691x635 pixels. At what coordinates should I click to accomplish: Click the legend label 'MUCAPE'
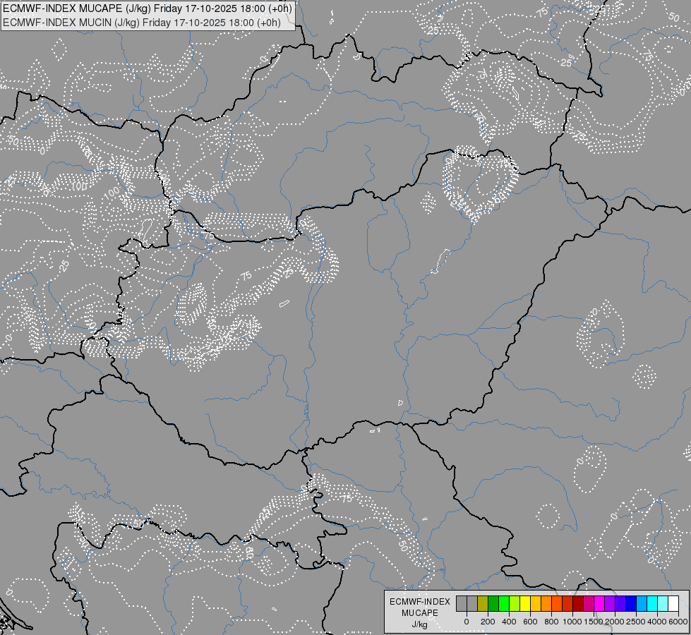pyautogui.click(x=419, y=613)
